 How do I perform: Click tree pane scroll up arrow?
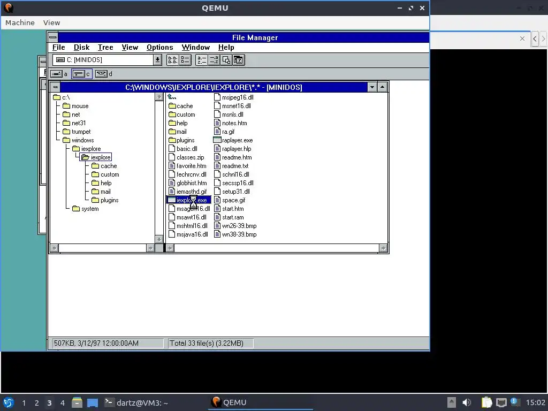159,97
